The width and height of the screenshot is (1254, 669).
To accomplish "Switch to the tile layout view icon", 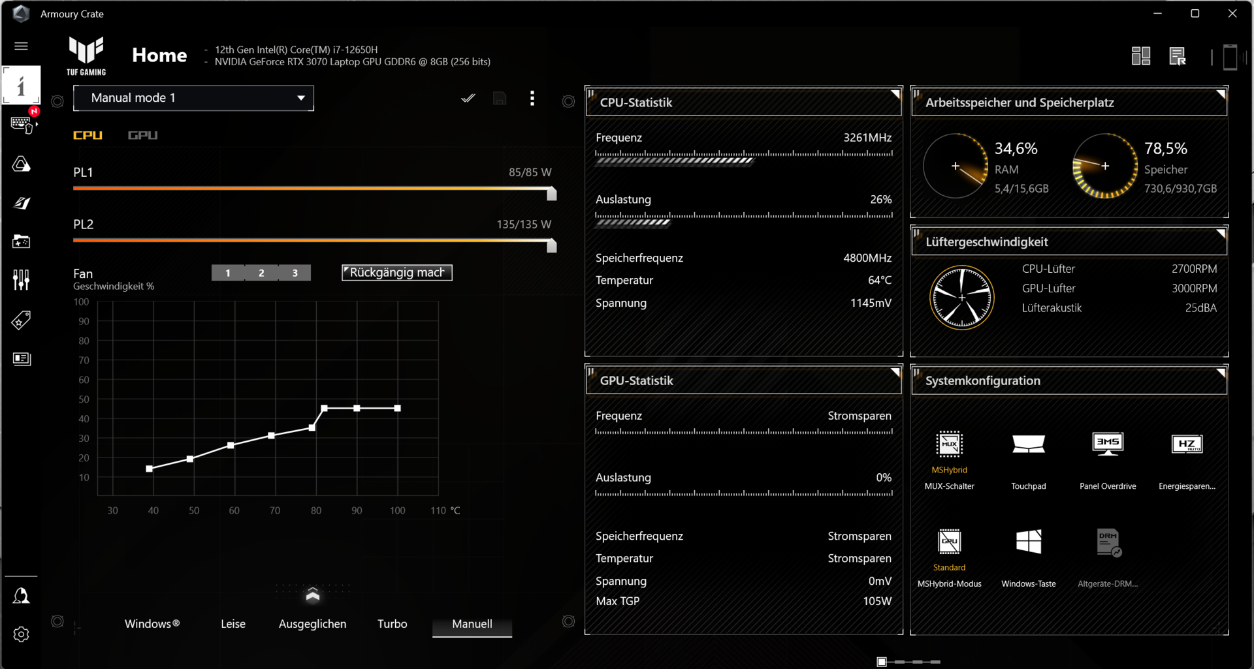I will tap(1141, 56).
